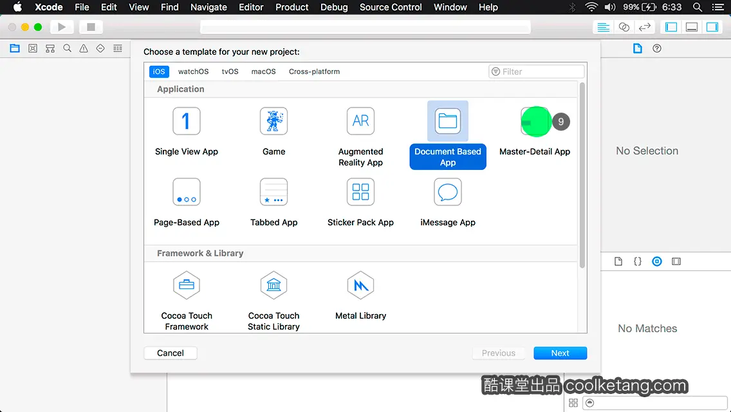
Task: Click the Run (play) button
Action: pyautogui.click(x=62, y=27)
